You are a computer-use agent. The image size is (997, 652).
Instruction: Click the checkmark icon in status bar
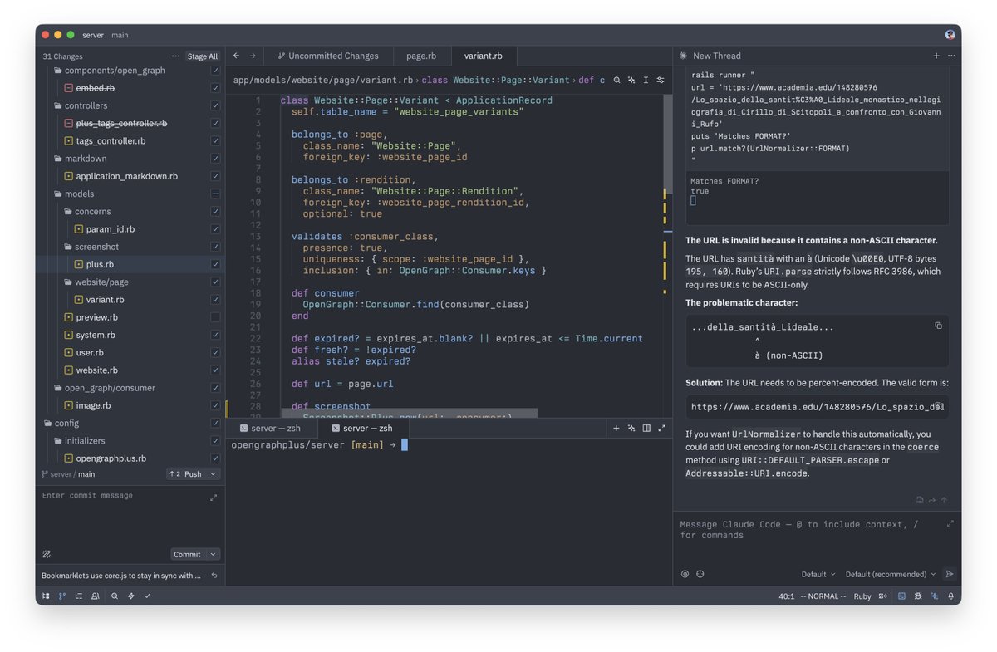(x=148, y=596)
